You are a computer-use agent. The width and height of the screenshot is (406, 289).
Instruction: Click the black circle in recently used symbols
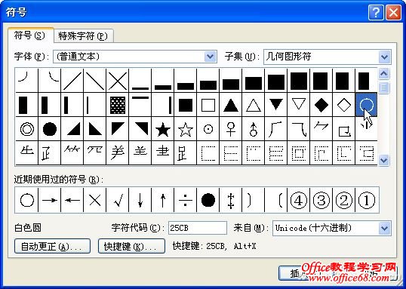(208, 200)
